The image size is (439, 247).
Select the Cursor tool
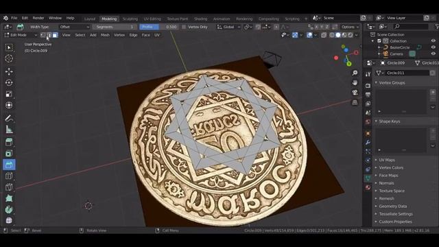point(9,58)
